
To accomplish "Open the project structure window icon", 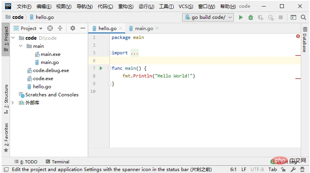I will click(293, 17).
